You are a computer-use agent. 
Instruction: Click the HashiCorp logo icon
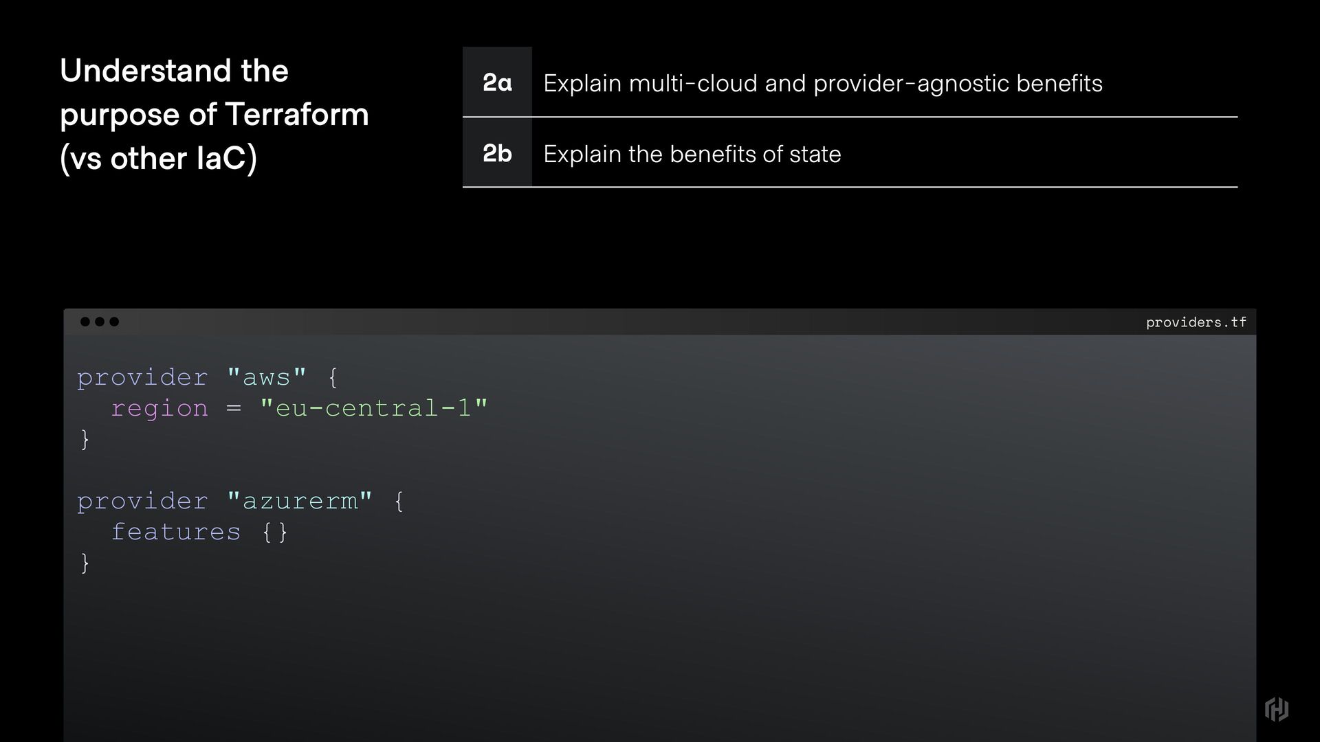coord(1277,709)
